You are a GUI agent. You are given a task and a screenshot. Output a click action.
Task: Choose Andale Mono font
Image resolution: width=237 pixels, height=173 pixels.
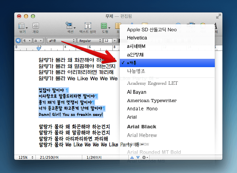[x=167, y=109]
